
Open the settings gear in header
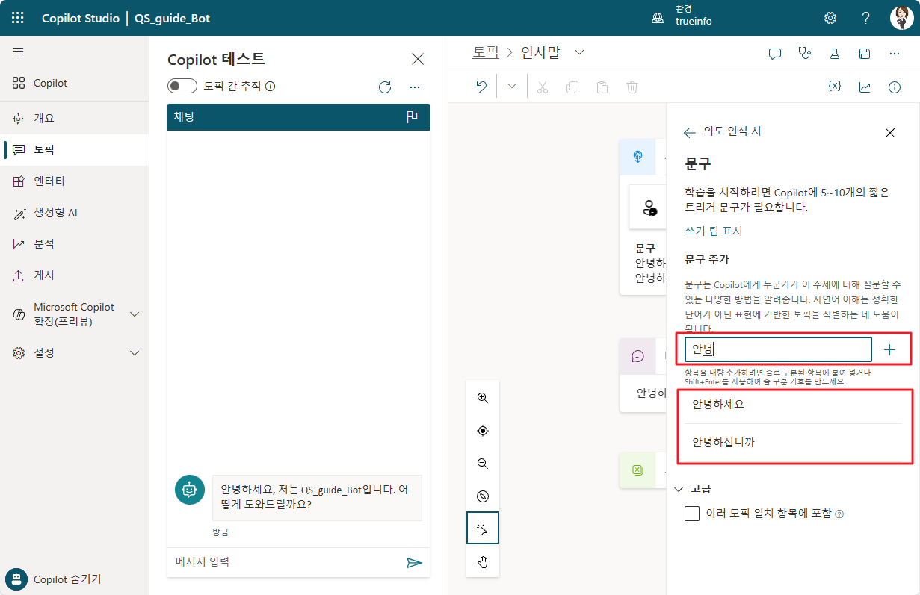click(830, 18)
